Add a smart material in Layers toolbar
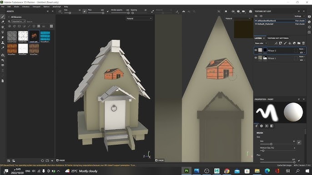This screenshot has height=175, width=312. point(294,43)
